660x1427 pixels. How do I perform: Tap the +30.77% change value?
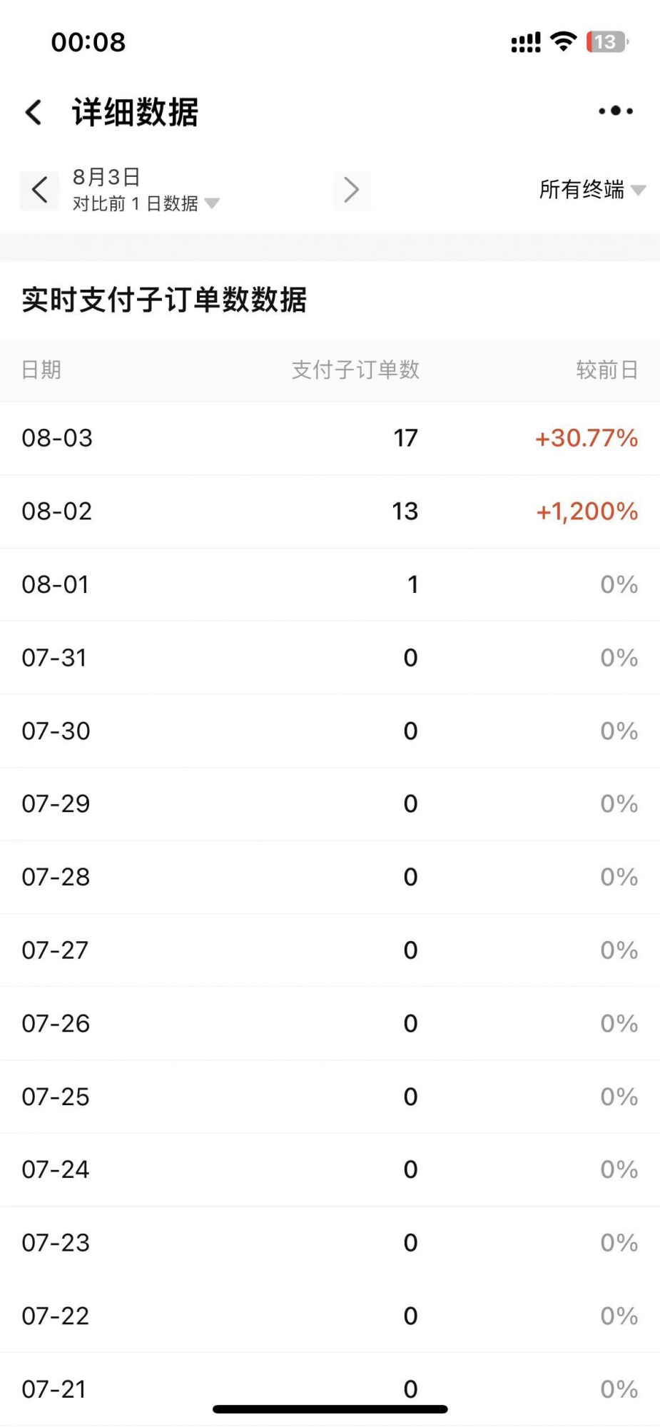point(587,438)
